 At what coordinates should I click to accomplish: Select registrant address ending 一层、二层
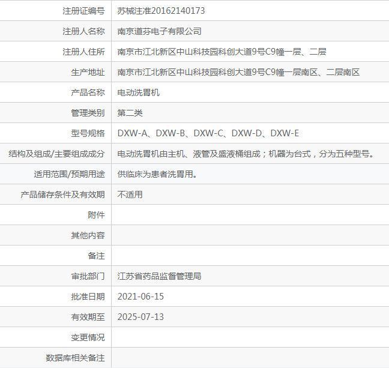pos(222,52)
